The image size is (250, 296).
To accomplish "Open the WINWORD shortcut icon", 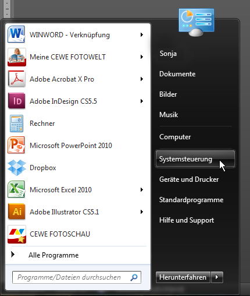I will (16, 35).
